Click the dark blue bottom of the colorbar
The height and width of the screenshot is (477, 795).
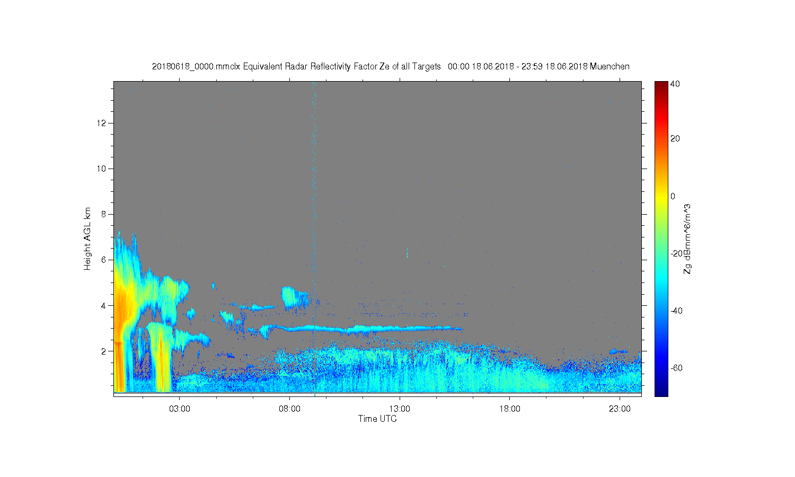[x=661, y=391]
